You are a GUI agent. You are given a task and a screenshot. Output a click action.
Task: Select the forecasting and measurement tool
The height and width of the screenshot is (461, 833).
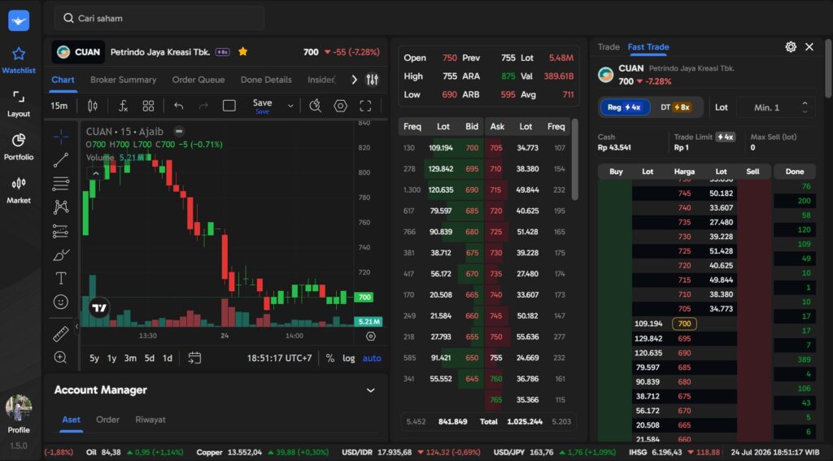[61, 231]
